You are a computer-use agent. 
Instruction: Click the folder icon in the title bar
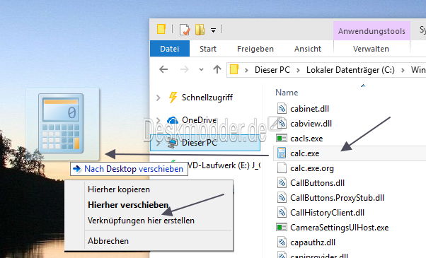[161, 29]
